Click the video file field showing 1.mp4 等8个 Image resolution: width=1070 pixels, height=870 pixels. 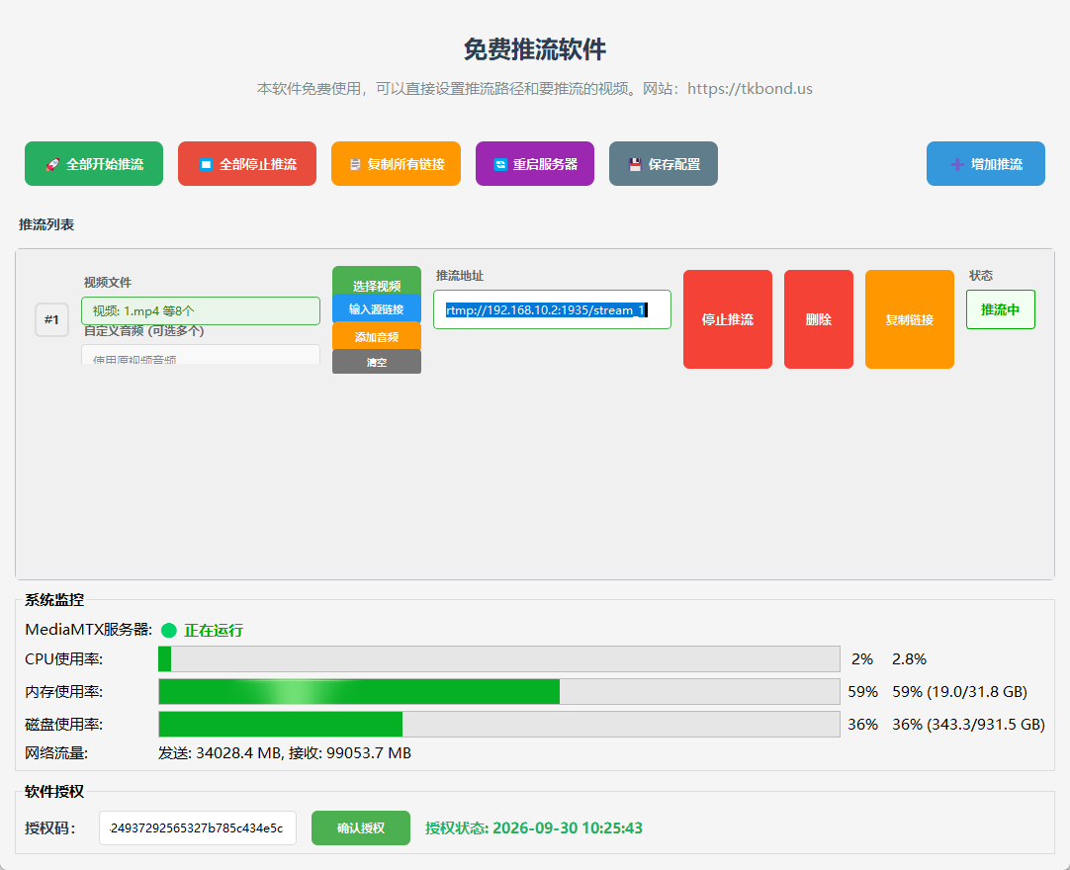pyautogui.click(x=201, y=311)
